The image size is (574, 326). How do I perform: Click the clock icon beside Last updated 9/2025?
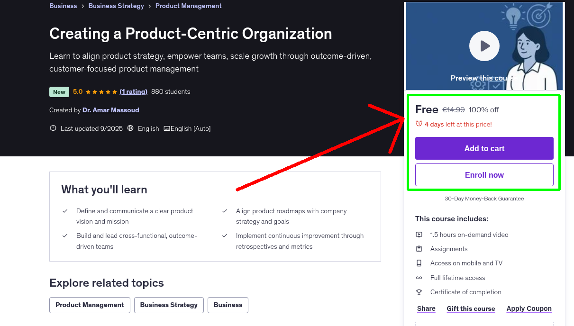tap(53, 128)
